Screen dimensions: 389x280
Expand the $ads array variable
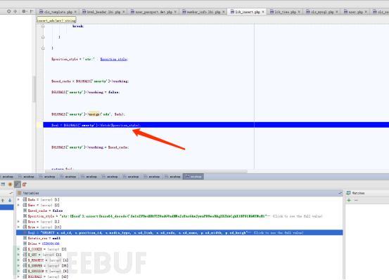pyautogui.click(x=18, y=199)
